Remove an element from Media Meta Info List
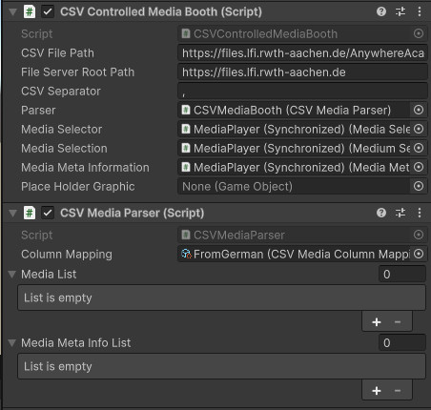The height and width of the screenshot is (410, 431). (398, 391)
